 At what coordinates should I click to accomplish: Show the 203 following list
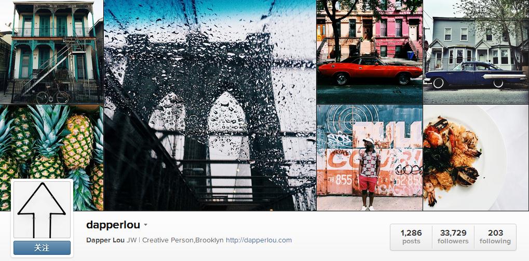(495, 237)
